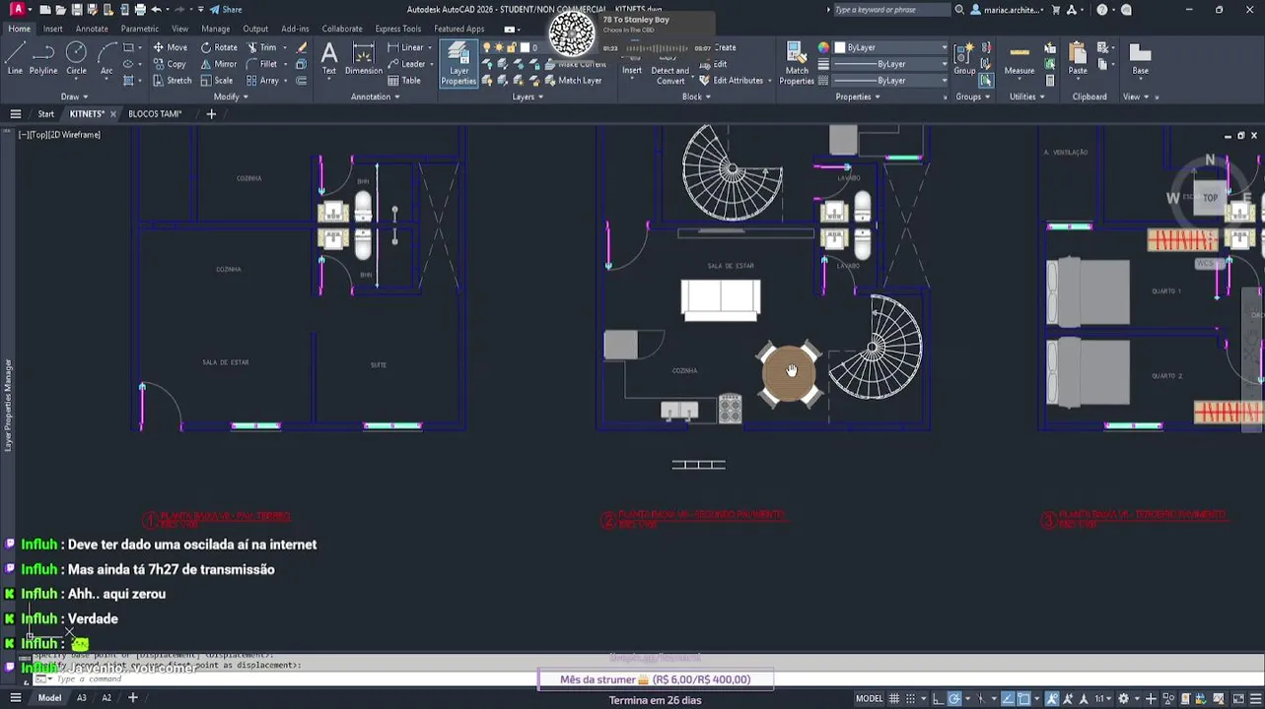Screen dimensions: 1265x709
Task: Open the Parametric ribbon tab
Action: [140, 29]
